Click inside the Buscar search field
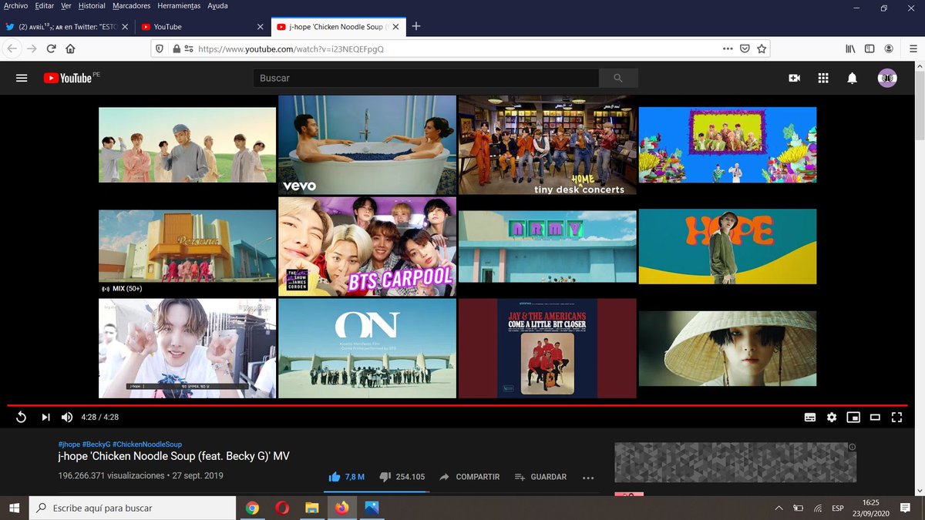Screen dimensions: 925x520 click(426, 78)
